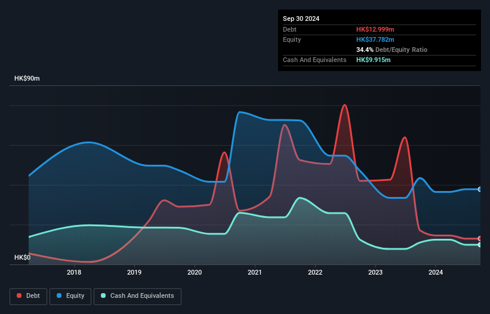This screenshot has width=490, height=314.
Task: Click the 2022 x-axis label
Action: (315, 272)
